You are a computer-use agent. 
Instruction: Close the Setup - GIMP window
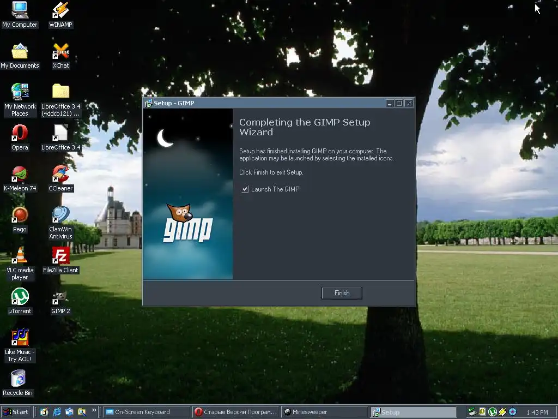[x=409, y=103]
